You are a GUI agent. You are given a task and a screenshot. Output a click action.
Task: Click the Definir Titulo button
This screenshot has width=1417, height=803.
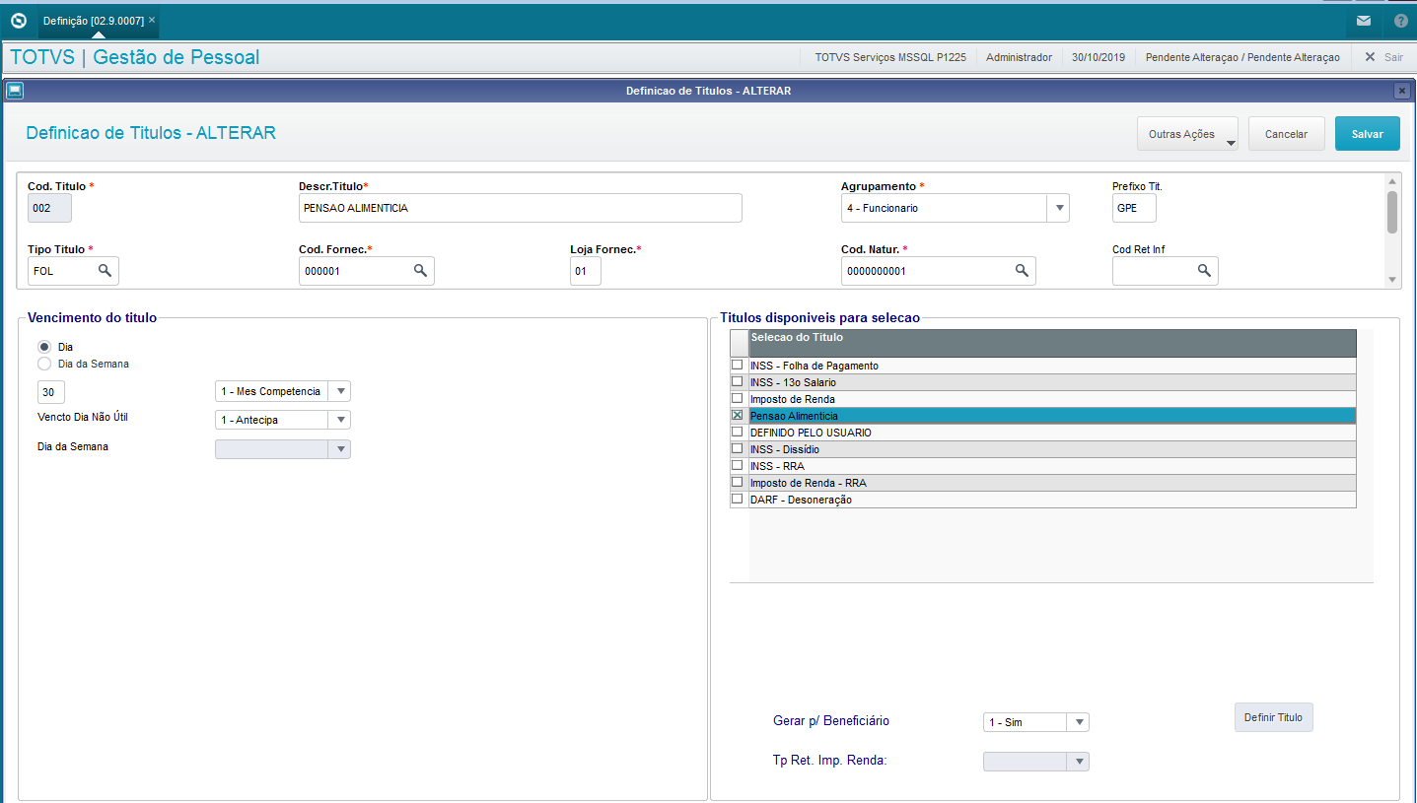[x=1273, y=717]
